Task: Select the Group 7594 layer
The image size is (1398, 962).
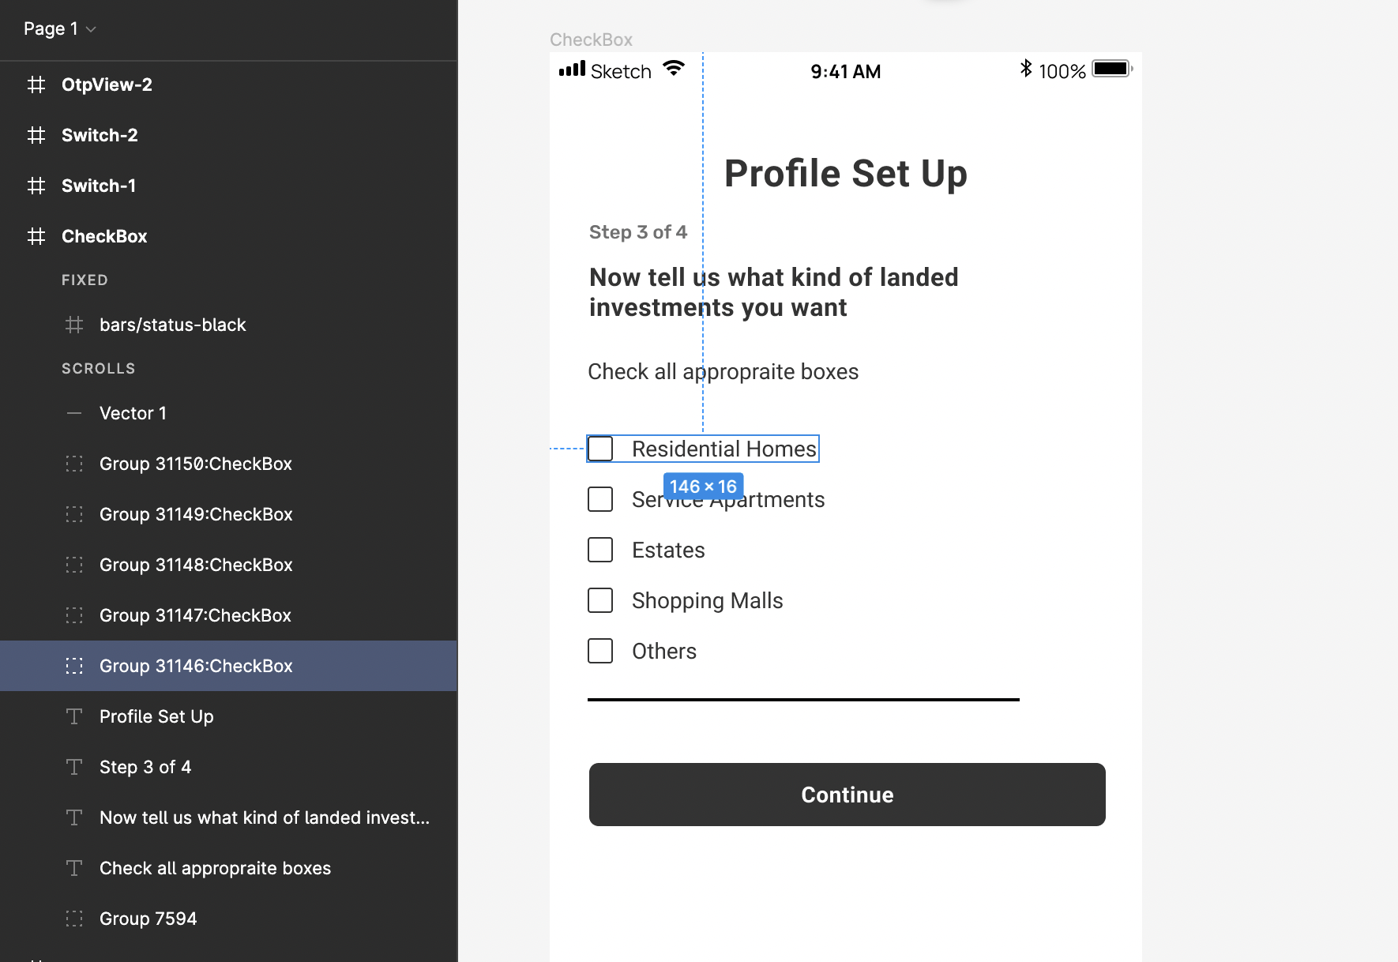Action: [x=228, y=919]
